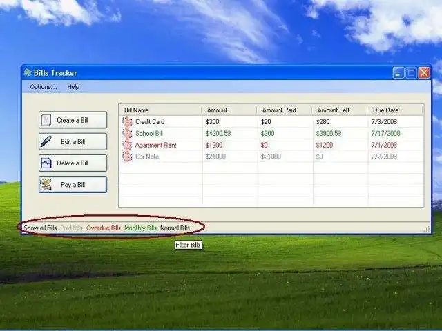Click the Amount Left column header
This screenshot has height=331, width=442.
click(x=340, y=110)
